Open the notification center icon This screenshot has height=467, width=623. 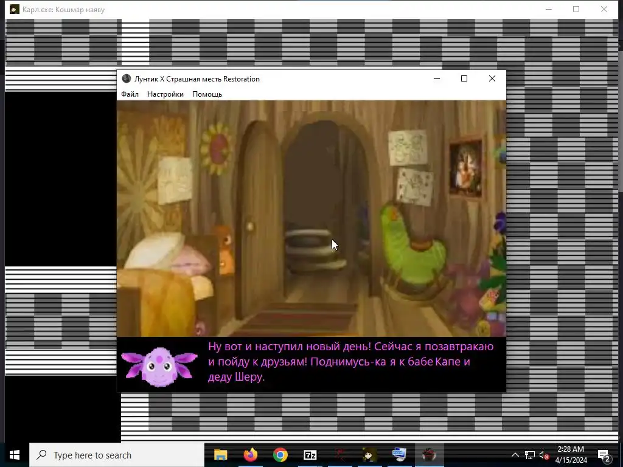point(604,455)
